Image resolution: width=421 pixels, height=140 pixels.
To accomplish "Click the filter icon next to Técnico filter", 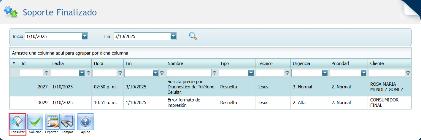I will (287, 73).
